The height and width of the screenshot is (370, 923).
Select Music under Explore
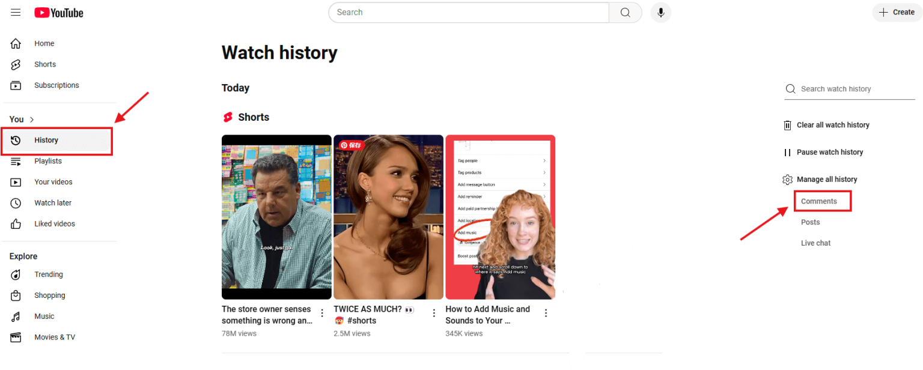[44, 316]
